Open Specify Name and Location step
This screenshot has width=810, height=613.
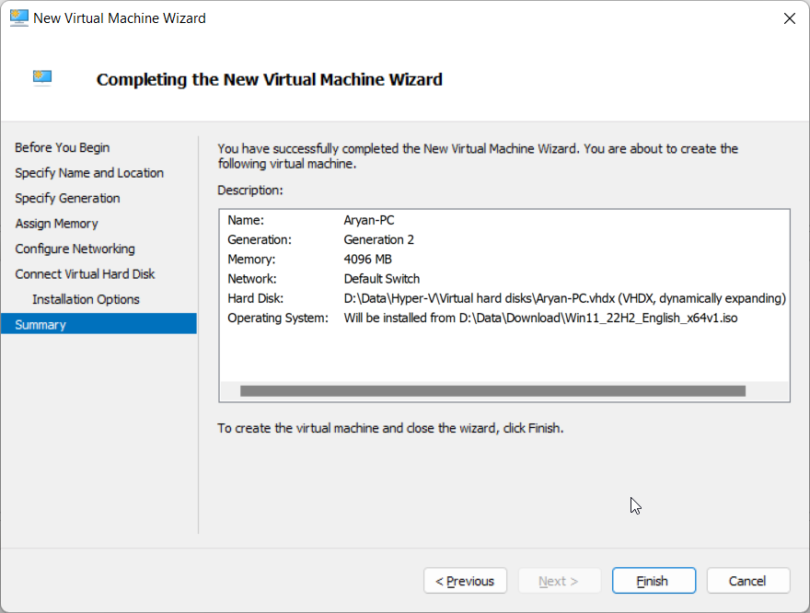click(89, 172)
